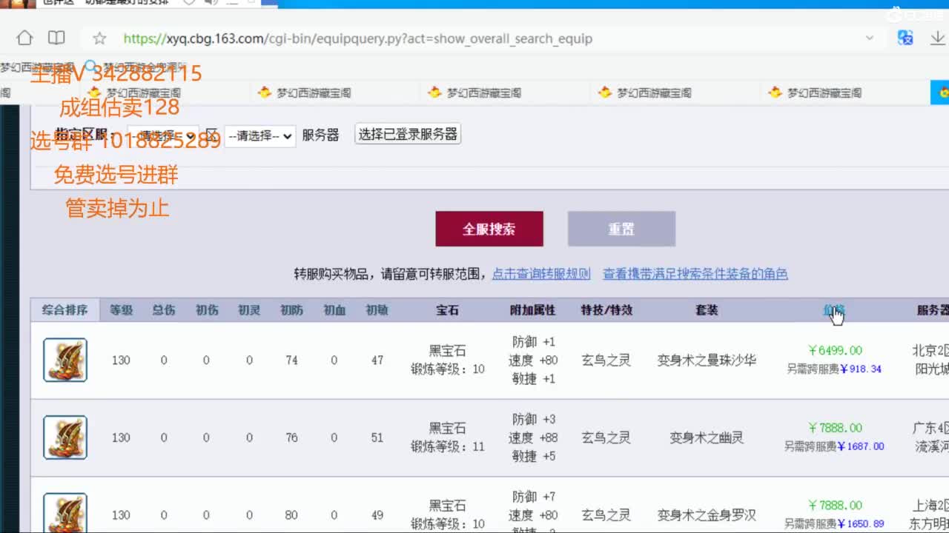The width and height of the screenshot is (949, 533).
Task: Click 北京2区 server text
Action: point(930,350)
